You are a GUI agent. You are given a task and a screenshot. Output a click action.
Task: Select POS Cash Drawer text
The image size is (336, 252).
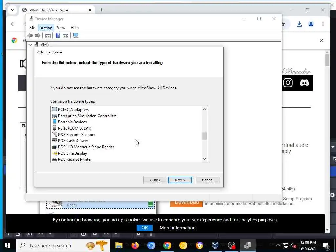73,141
